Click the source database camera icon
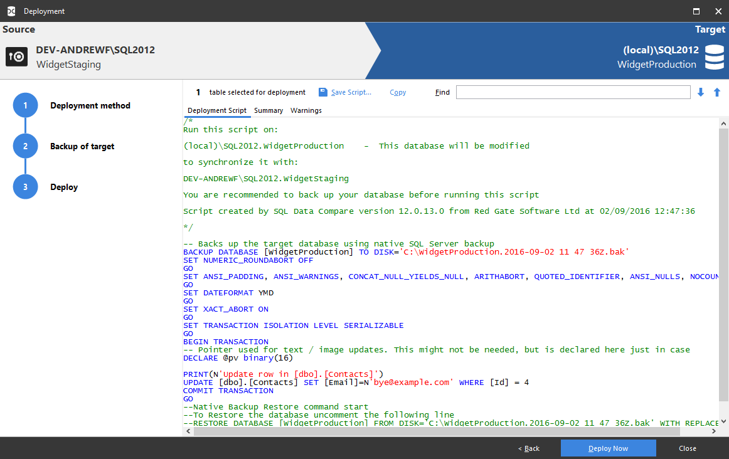This screenshot has height=459, width=729. 16,57
